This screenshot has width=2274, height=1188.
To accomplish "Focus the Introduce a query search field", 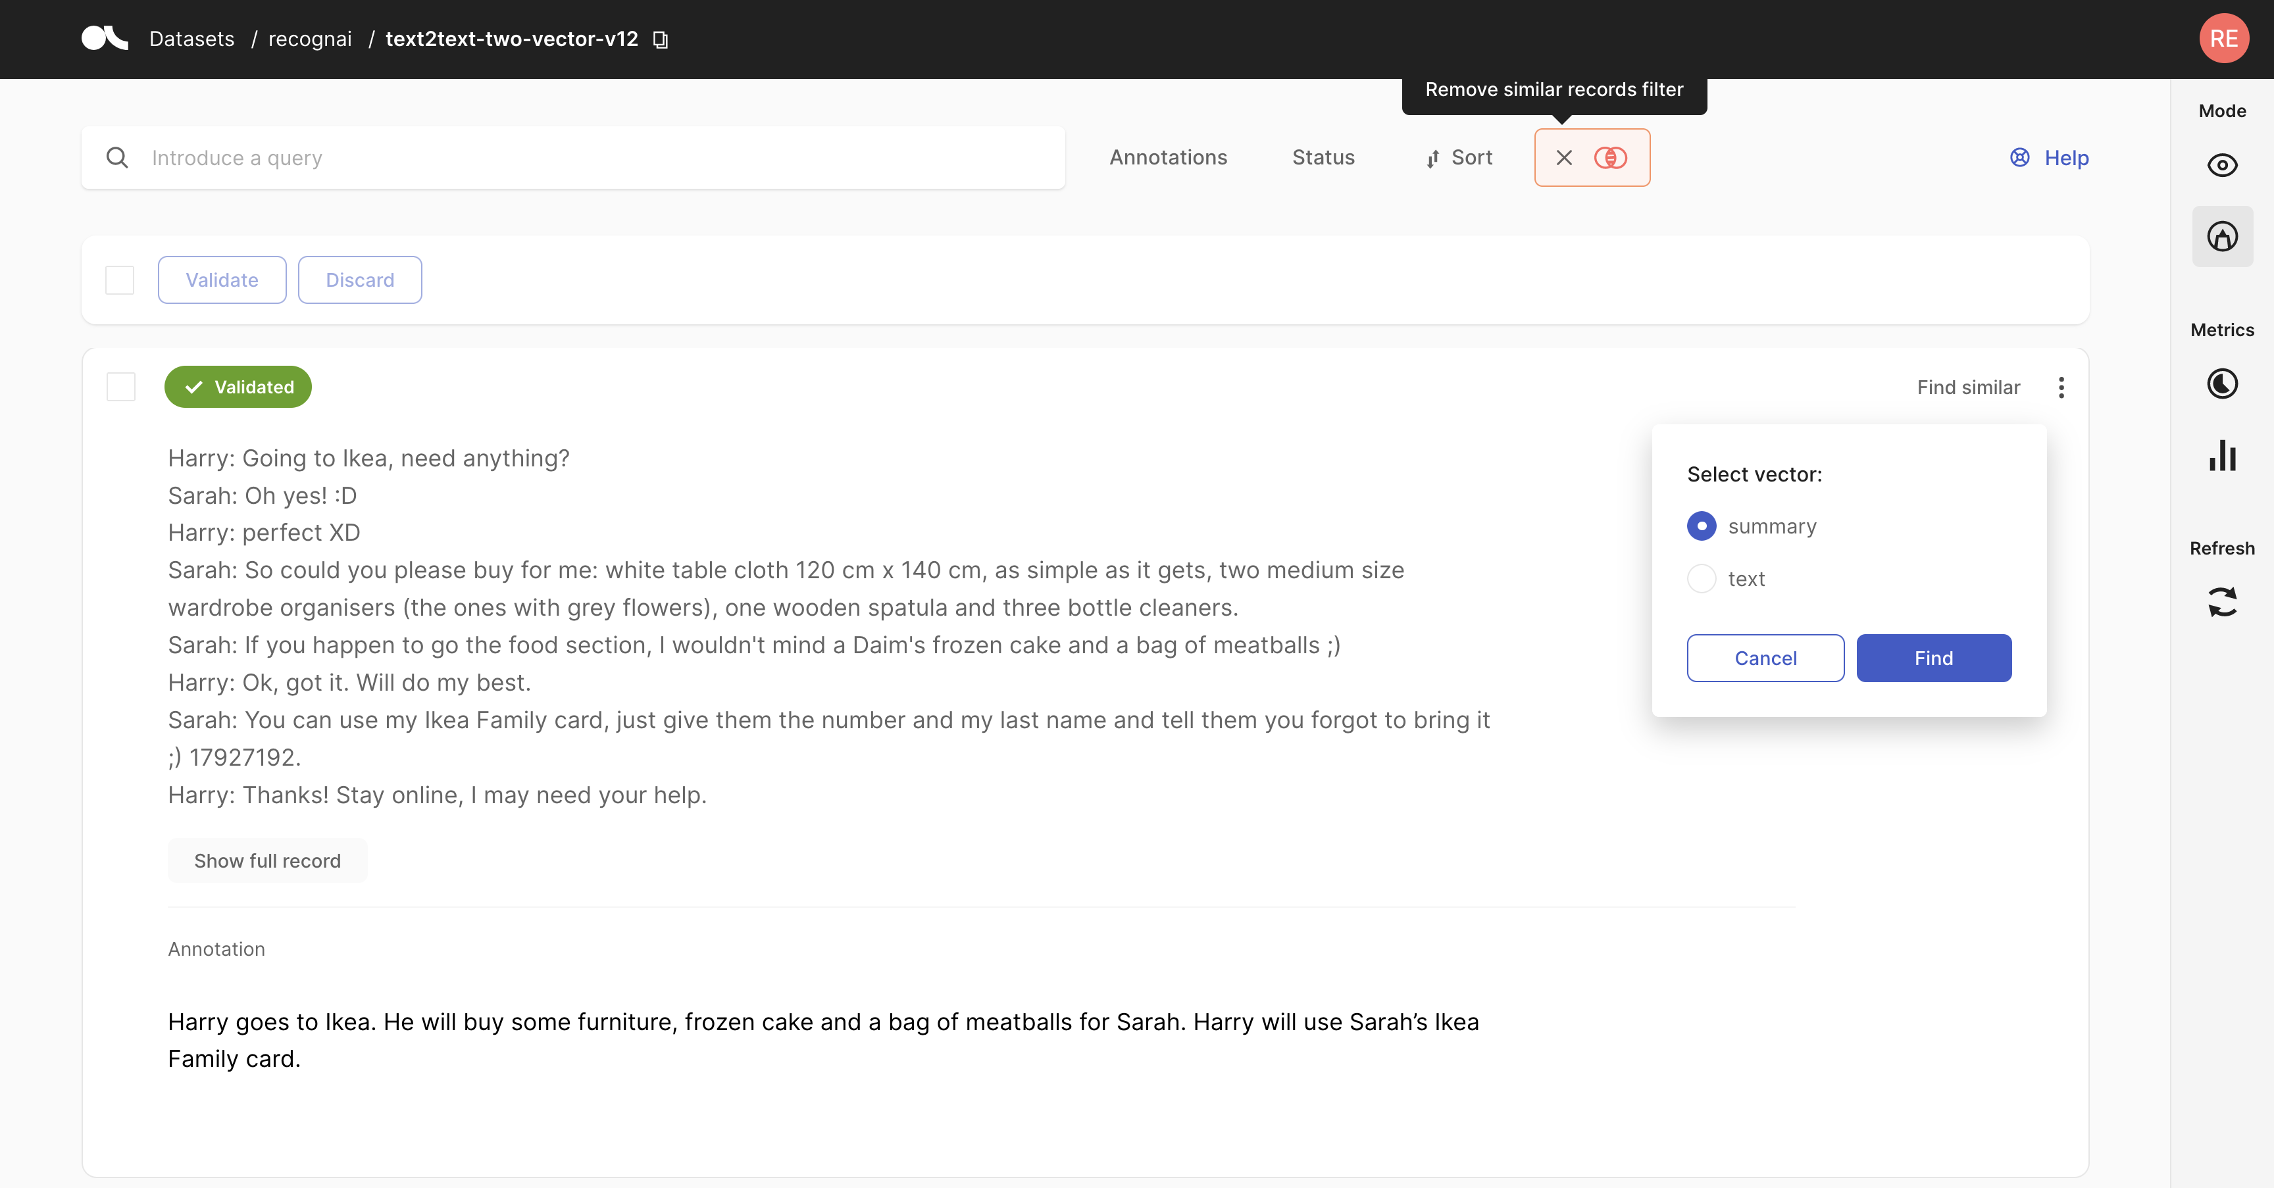I will click(x=574, y=158).
